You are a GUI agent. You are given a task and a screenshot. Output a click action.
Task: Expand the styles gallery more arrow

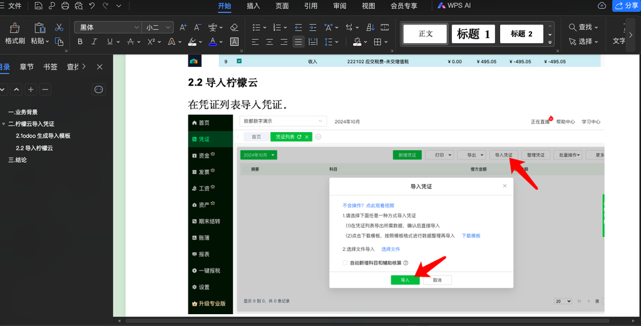coord(550,42)
